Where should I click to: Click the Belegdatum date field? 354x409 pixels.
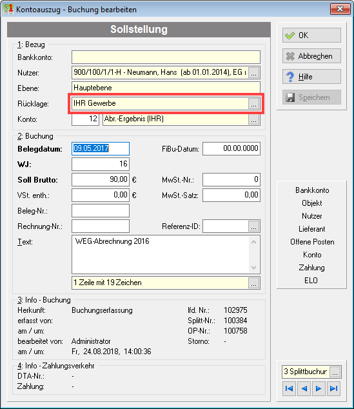(101, 148)
